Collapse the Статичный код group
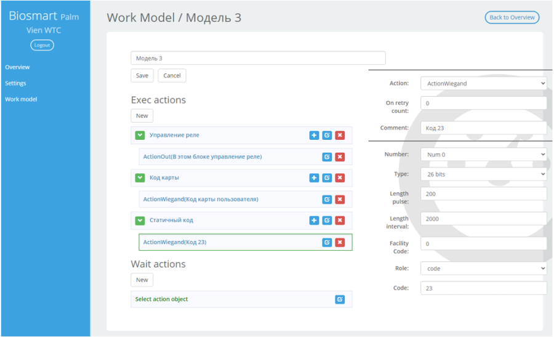554x337 pixels. click(140, 221)
